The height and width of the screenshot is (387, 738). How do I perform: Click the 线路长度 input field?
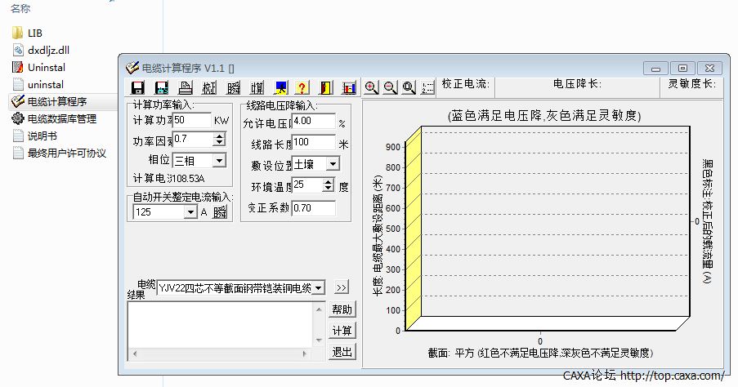[x=313, y=143]
